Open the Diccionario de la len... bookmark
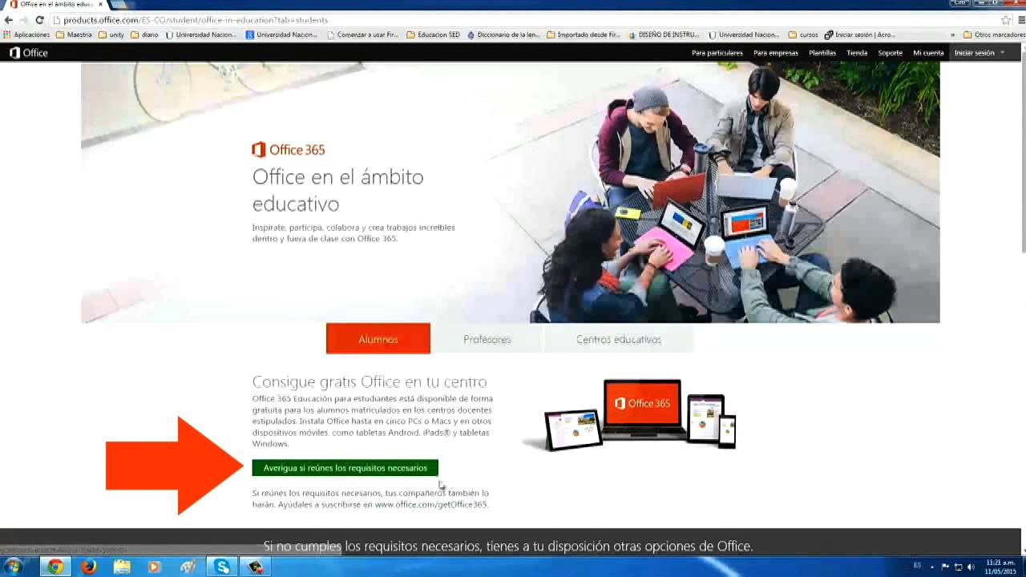The width and height of the screenshot is (1026, 577). tap(503, 34)
